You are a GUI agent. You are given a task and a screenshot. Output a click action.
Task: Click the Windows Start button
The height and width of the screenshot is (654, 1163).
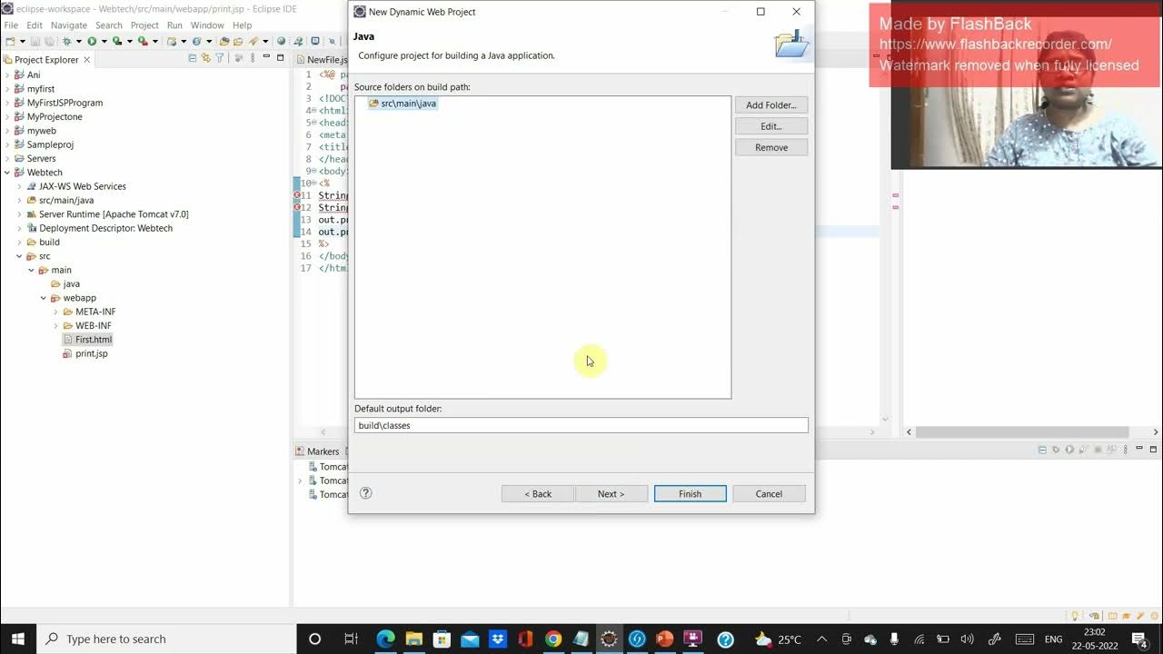(x=18, y=639)
